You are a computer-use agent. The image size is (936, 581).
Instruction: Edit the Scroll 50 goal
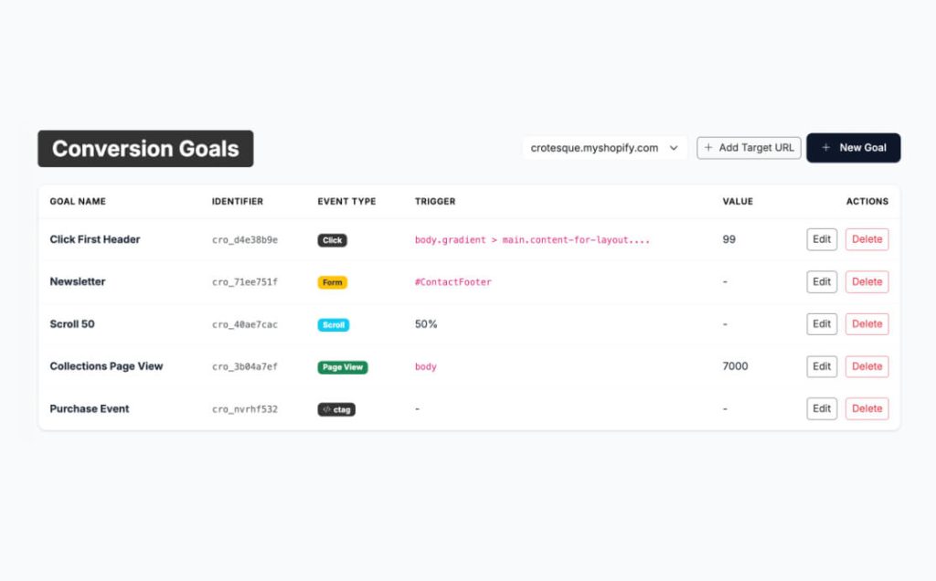822,324
